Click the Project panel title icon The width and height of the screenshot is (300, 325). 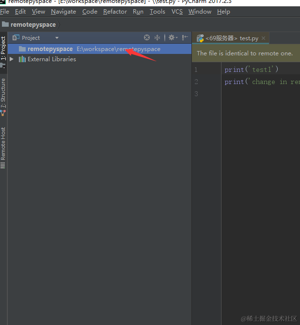16,38
